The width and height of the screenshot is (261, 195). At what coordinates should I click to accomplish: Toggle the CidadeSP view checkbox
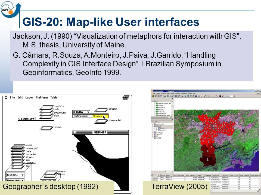[154, 126]
